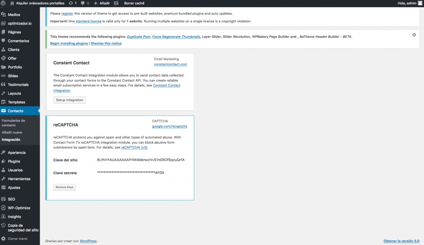Click Dismiss this notice link
This screenshot has height=245, width=424.
[106, 44]
